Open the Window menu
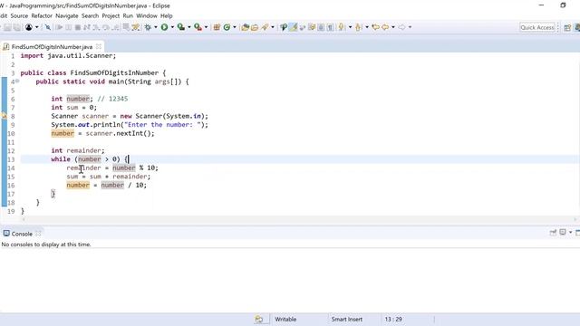 [147, 16]
